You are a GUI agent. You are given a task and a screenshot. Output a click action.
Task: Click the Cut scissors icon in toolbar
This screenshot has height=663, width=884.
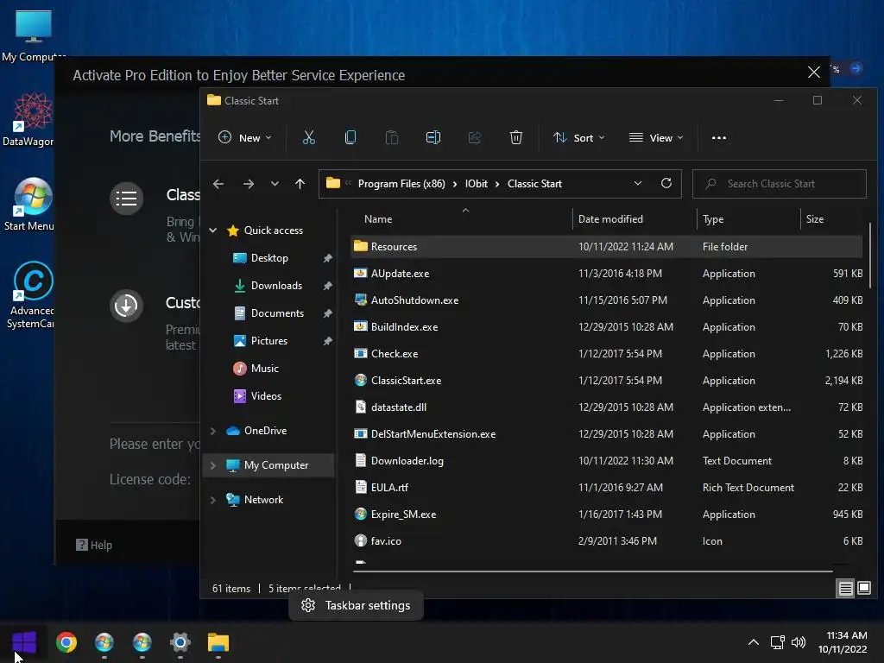point(309,137)
